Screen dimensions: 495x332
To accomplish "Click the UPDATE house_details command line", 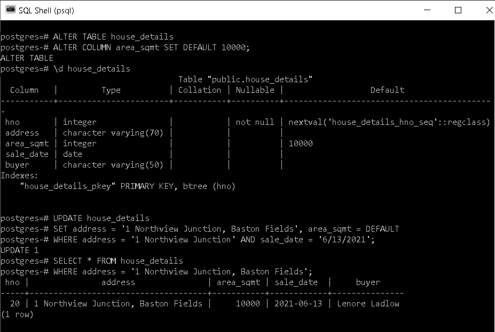I will coord(75,218).
